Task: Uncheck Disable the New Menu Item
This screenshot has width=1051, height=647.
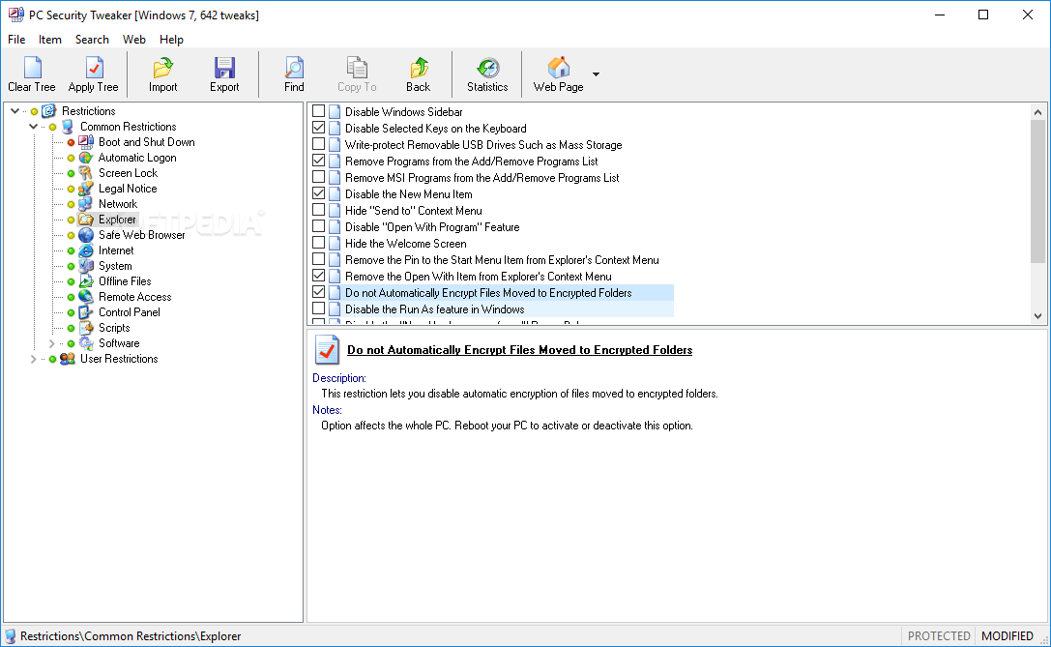Action: tap(318, 193)
